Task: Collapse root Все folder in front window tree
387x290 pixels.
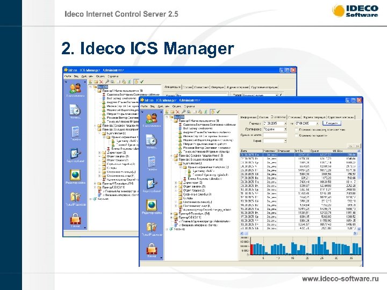Action: (167, 117)
